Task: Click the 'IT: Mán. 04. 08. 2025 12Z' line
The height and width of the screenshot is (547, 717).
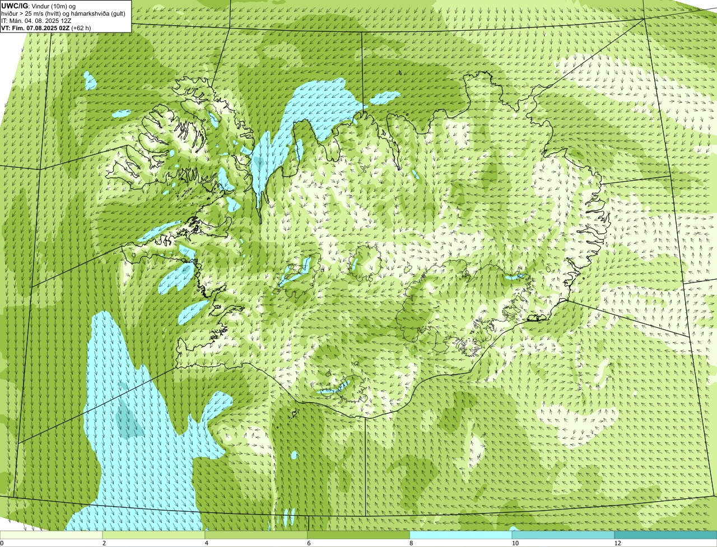Action: 36,21
